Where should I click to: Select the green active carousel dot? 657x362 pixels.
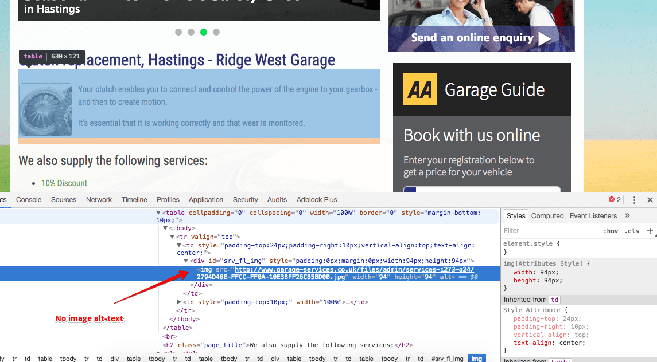[204, 32]
